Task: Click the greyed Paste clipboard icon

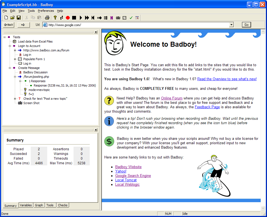Action: click(x=39, y=18)
